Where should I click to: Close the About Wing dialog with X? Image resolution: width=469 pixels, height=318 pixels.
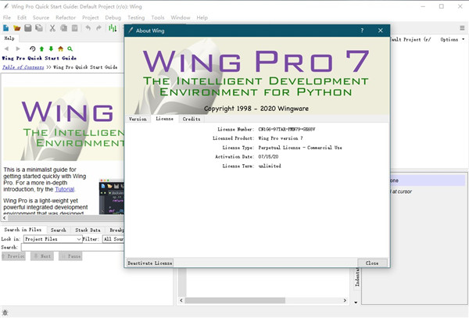point(380,30)
